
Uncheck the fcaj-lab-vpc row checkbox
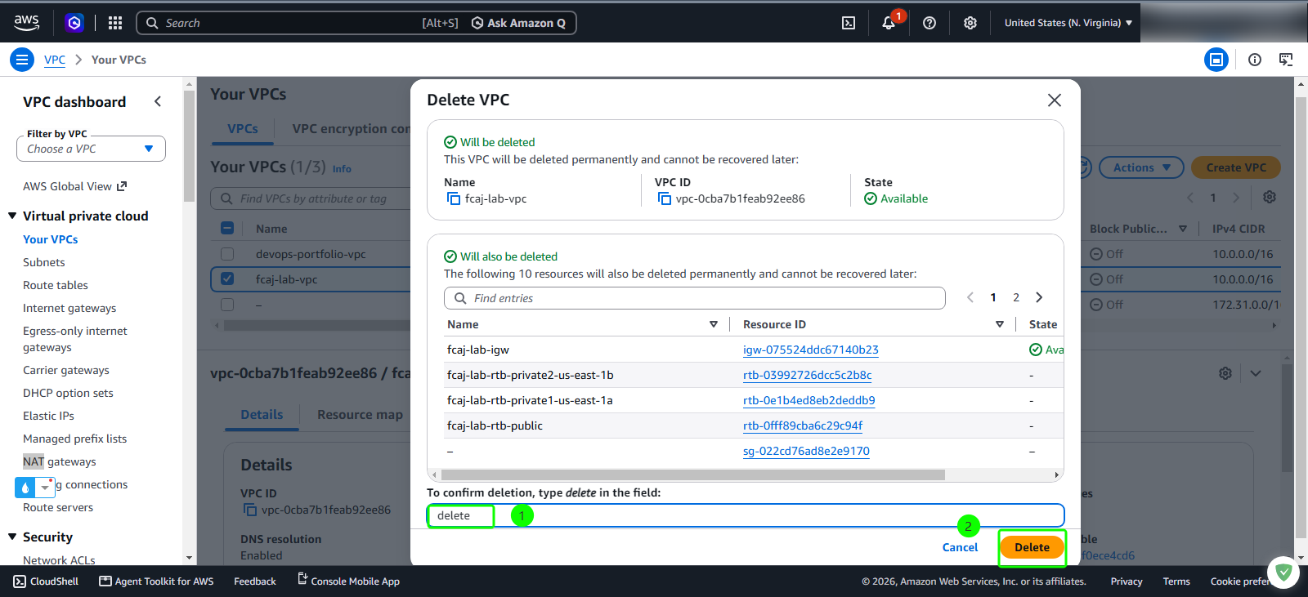pos(227,278)
